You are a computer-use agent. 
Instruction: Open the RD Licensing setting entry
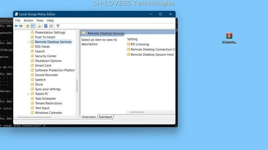(139, 44)
